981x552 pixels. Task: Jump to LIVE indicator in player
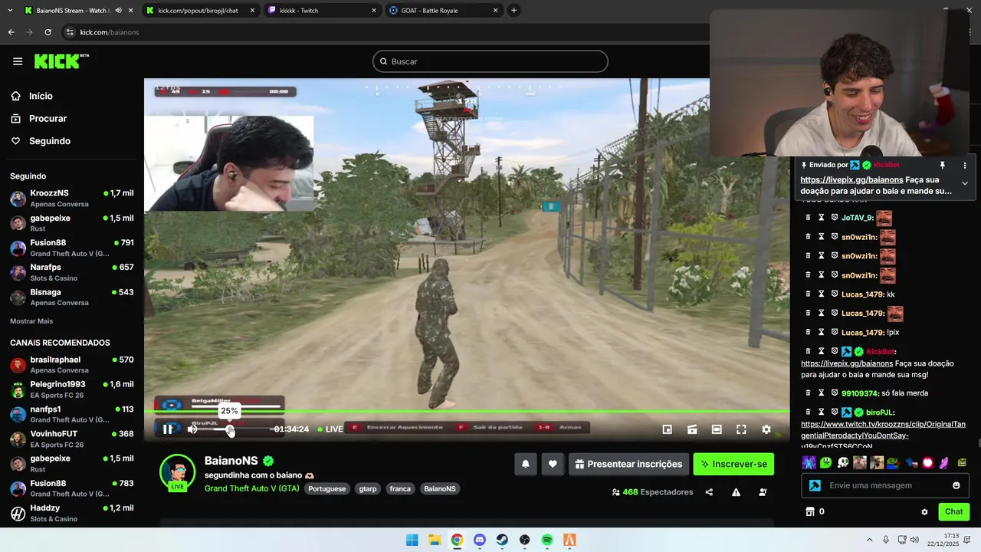[x=330, y=429]
